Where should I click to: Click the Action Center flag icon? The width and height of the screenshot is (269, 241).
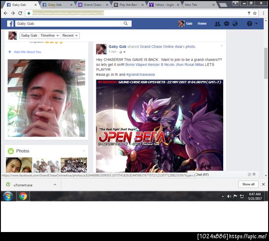point(235,196)
